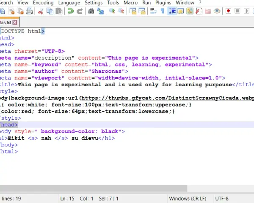Click the Stop Recording macro icon

coord(237,11)
